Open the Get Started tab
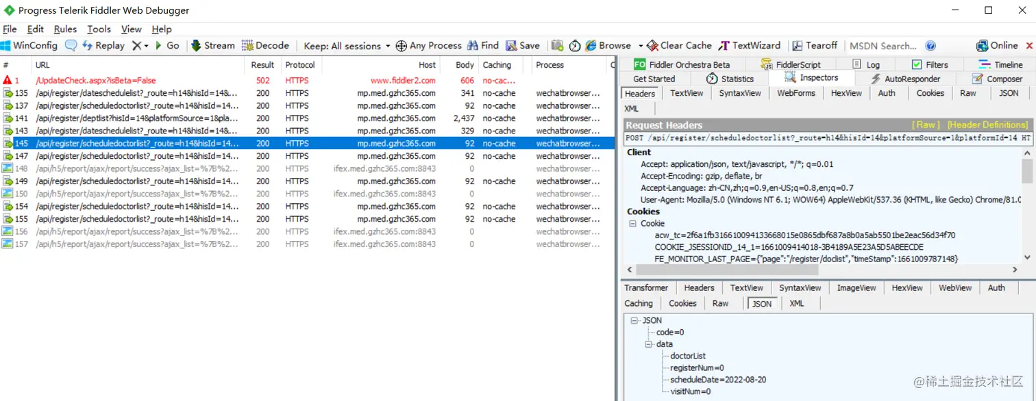Viewport: 1036px width, 401px height. pyautogui.click(x=654, y=79)
